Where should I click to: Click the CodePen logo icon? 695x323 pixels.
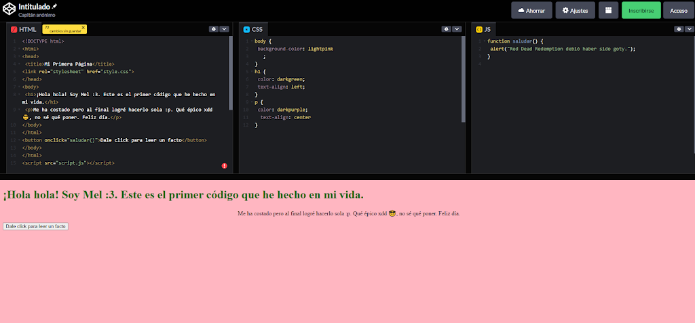[10, 9]
